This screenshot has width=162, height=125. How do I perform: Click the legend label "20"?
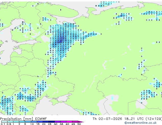tap(44, 124)
